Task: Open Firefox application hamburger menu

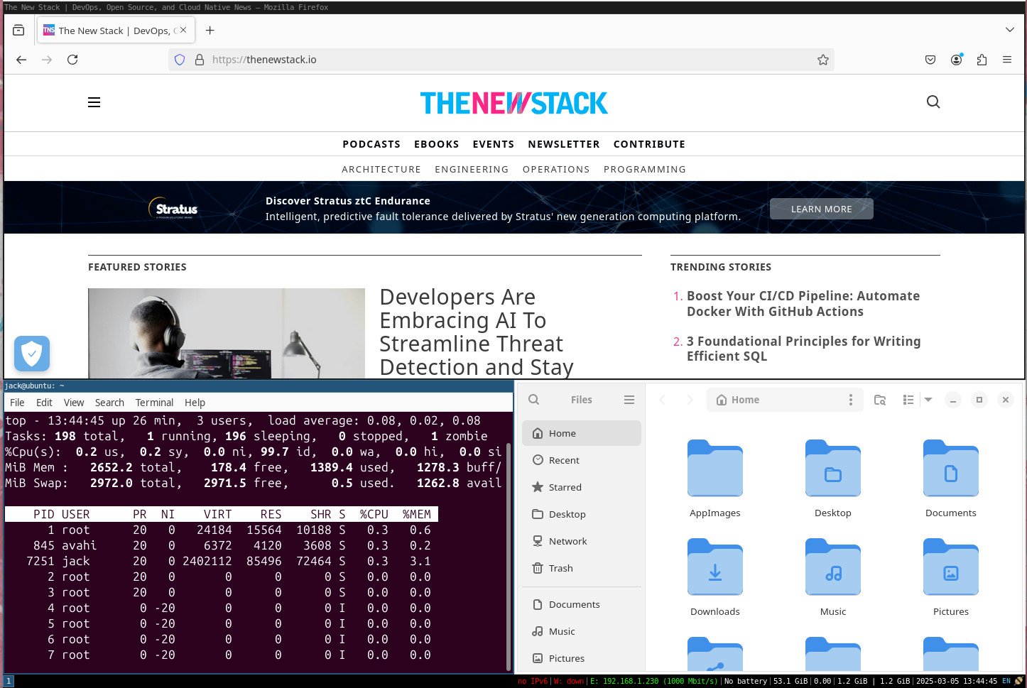Action: [x=1007, y=60]
